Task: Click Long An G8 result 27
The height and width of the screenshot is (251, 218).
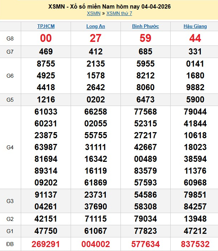Action: (x=96, y=38)
